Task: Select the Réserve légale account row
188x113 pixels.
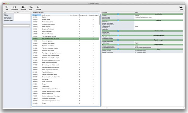Action: (66, 19)
